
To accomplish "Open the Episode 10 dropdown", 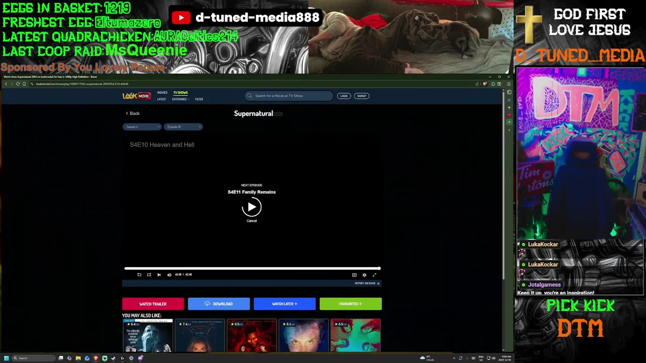I will click(x=183, y=127).
